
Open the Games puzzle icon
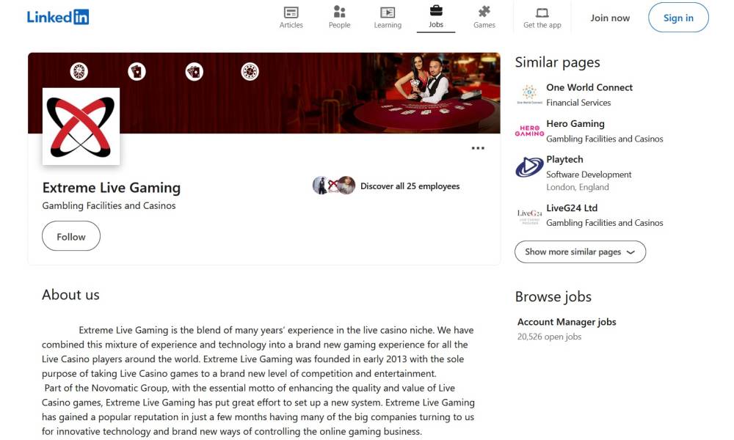(484, 12)
